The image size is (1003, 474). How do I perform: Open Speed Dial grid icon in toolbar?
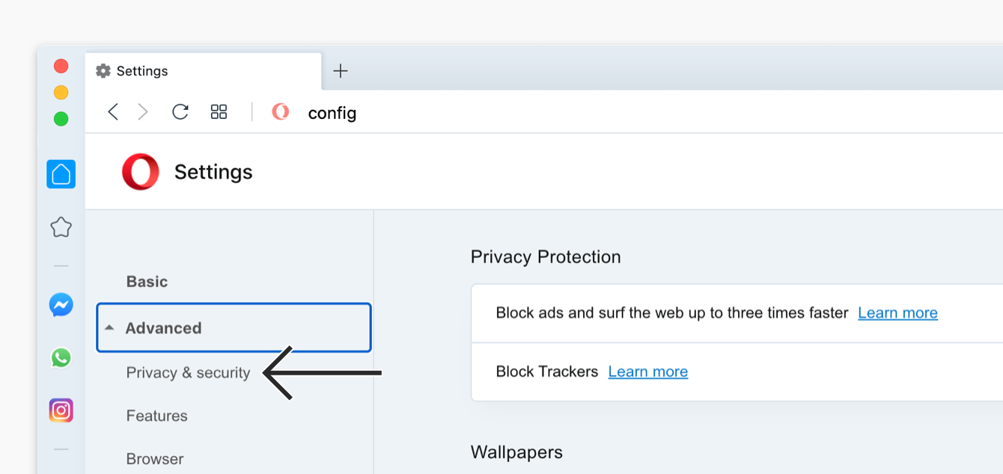[219, 112]
